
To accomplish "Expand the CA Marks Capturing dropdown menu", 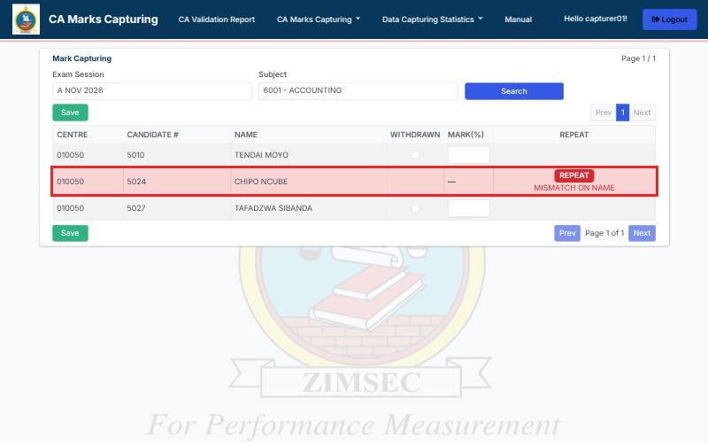I will click(319, 19).
